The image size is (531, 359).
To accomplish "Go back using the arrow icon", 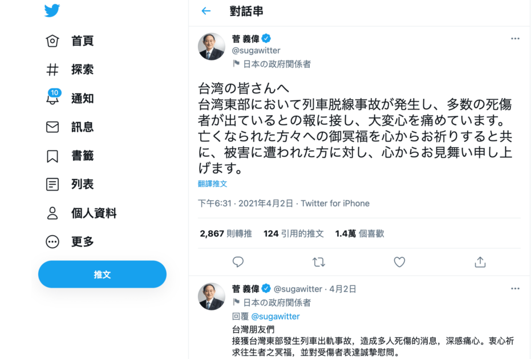I will [x=206, y=11].
